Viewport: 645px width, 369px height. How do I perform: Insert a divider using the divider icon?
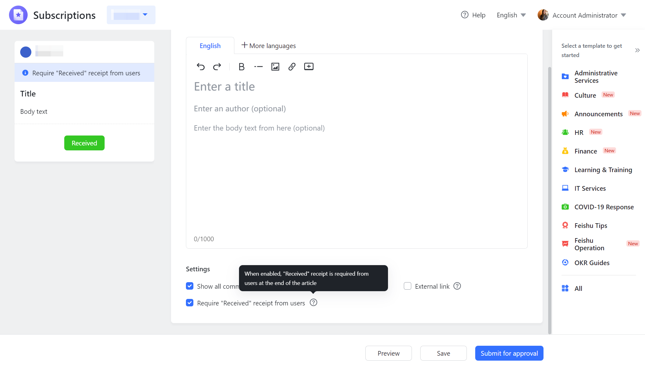click(258, 66)
